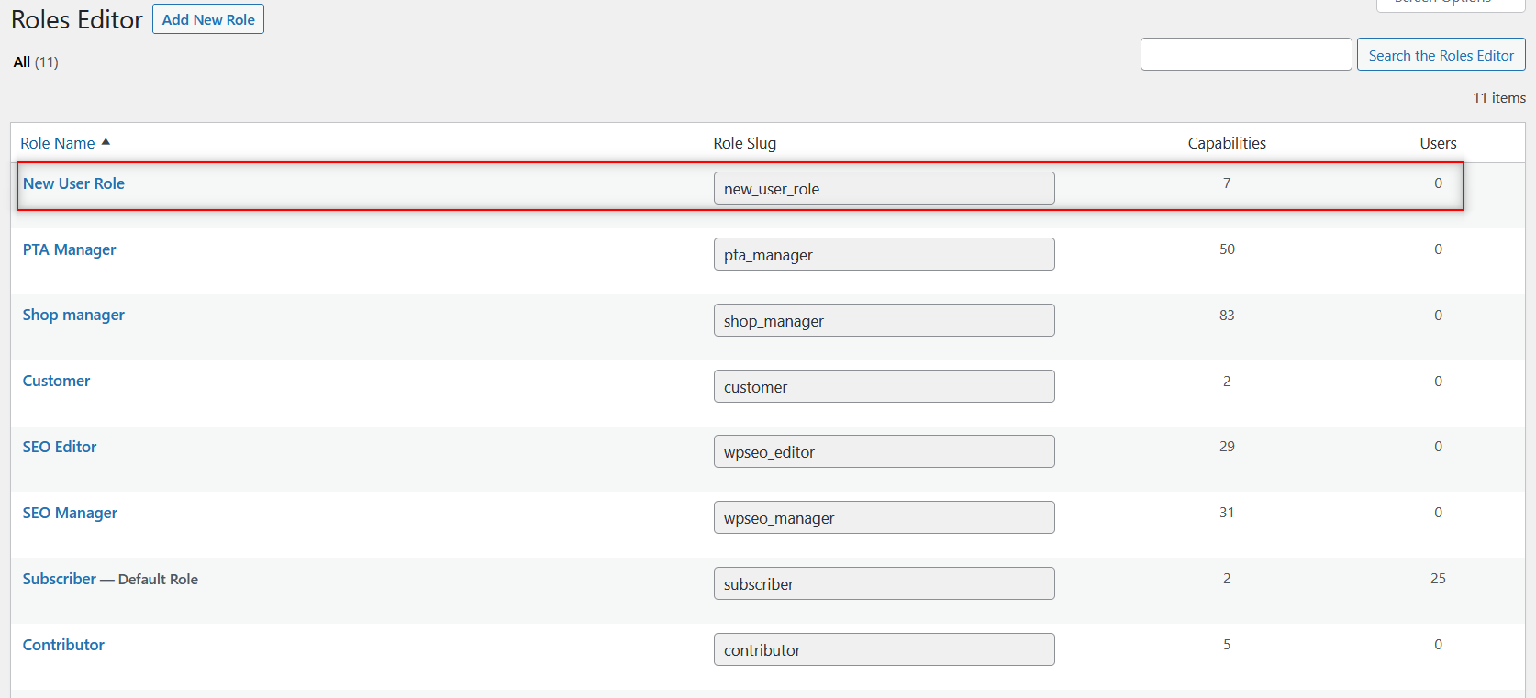Click the contributor slug field

885,649
